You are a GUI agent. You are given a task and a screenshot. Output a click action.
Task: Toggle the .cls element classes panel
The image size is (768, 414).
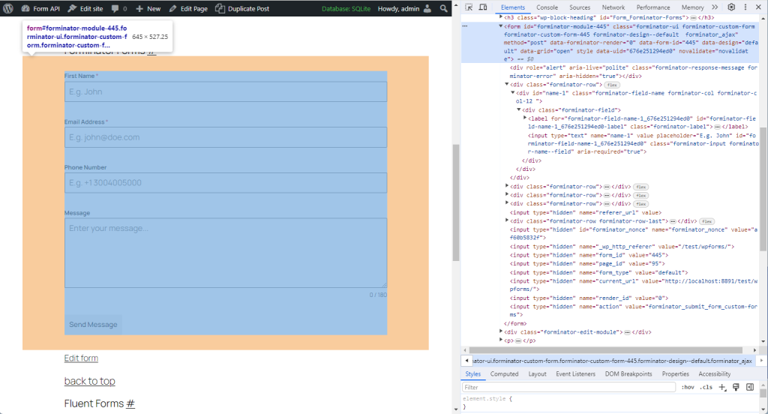(x=706, y=387)
